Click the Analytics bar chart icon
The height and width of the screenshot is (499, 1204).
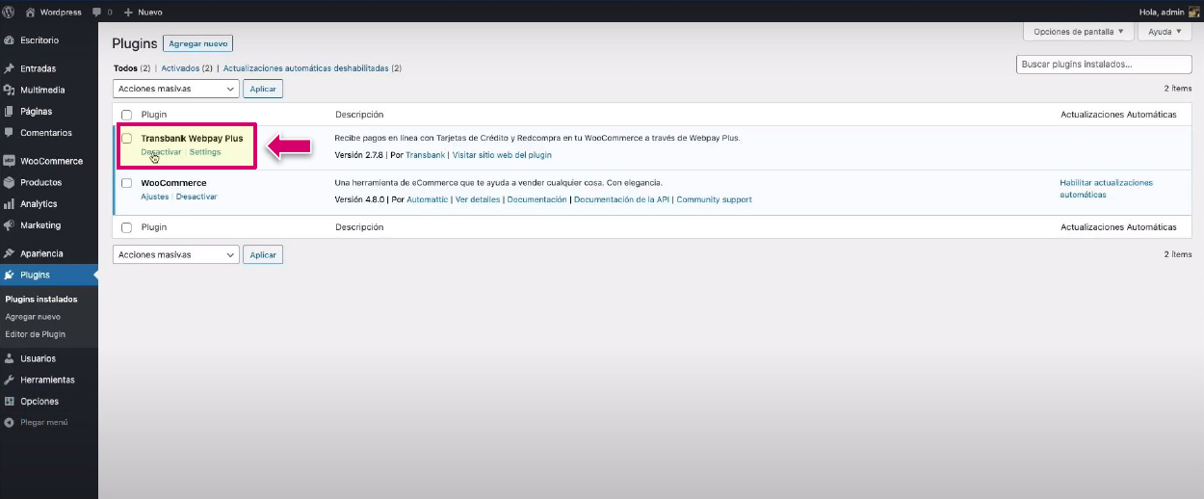click(9, 203)
